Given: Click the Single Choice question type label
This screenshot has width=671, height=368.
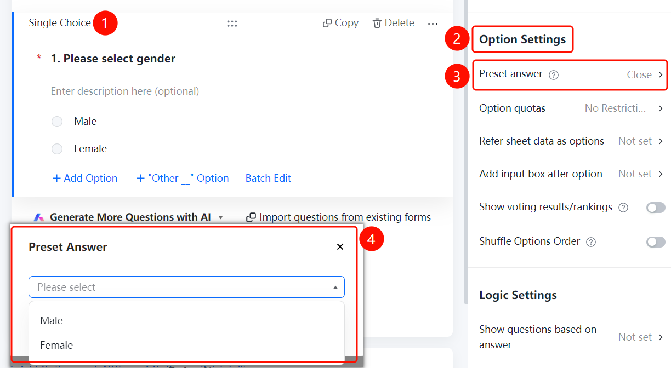Looking at the screenshot, I should click(60, 23).
